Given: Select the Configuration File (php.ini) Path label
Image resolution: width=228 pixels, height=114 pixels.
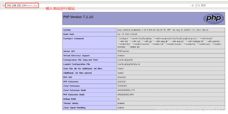Looking at the screenshot, I should coord(81,60).
